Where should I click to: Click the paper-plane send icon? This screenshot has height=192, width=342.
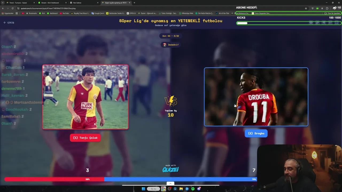pos(324,23)
